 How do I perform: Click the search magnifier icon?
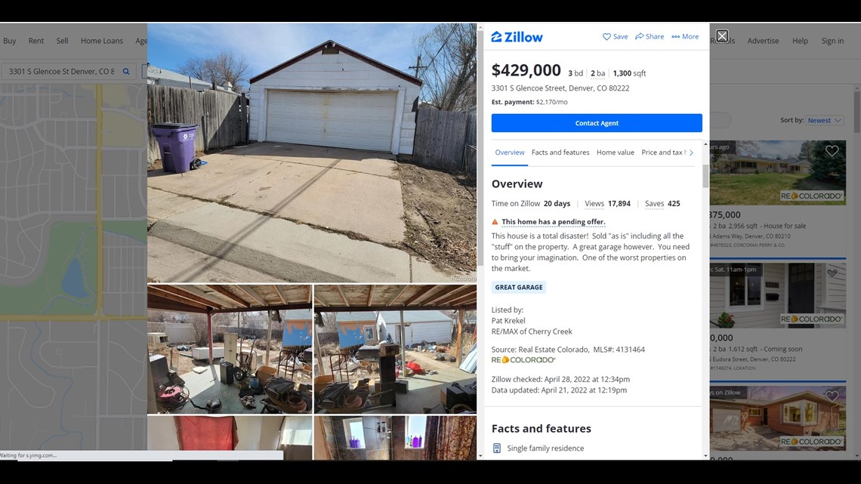pyautogui.click(x=125, y=71)
